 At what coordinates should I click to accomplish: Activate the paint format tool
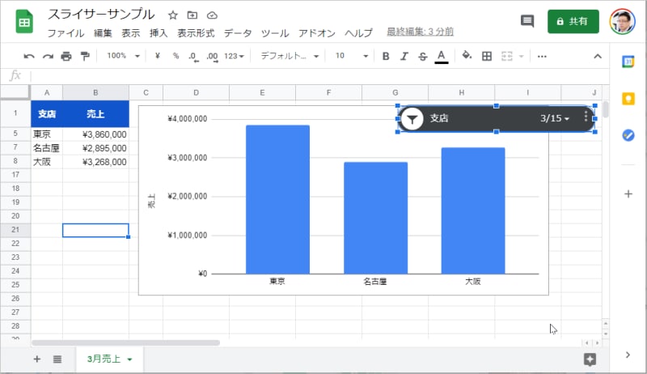(x=85, y=56)
